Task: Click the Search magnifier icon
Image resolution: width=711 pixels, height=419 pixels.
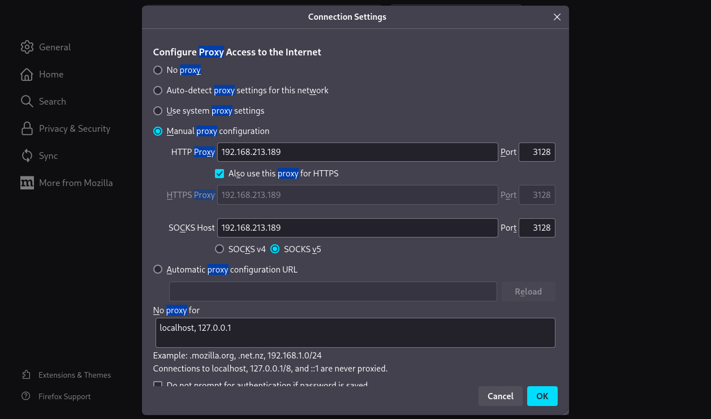Action: click(27, 101)
